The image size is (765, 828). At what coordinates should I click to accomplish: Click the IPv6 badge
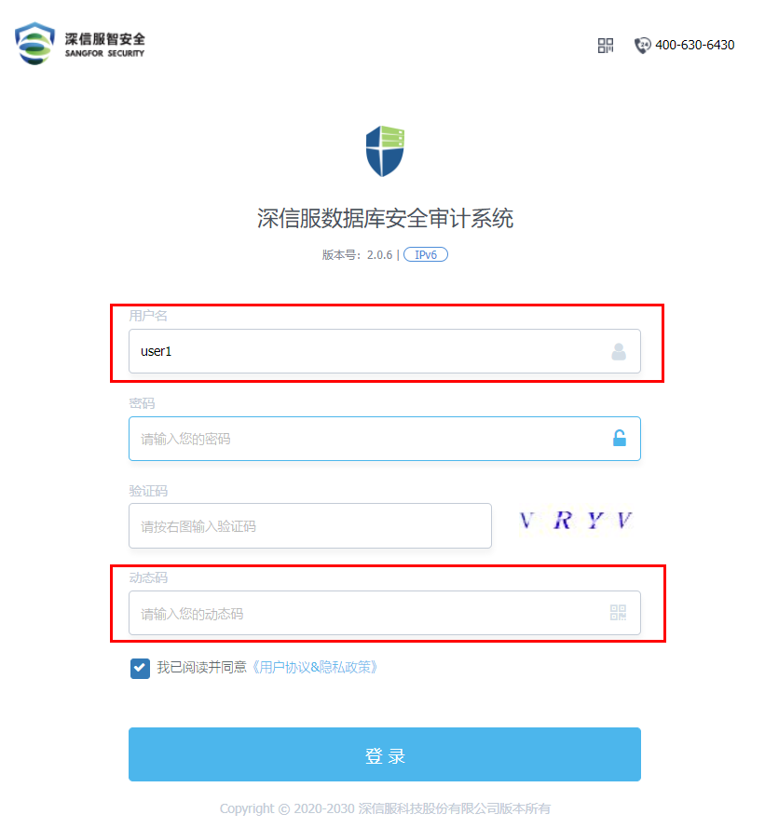point(426,254)
